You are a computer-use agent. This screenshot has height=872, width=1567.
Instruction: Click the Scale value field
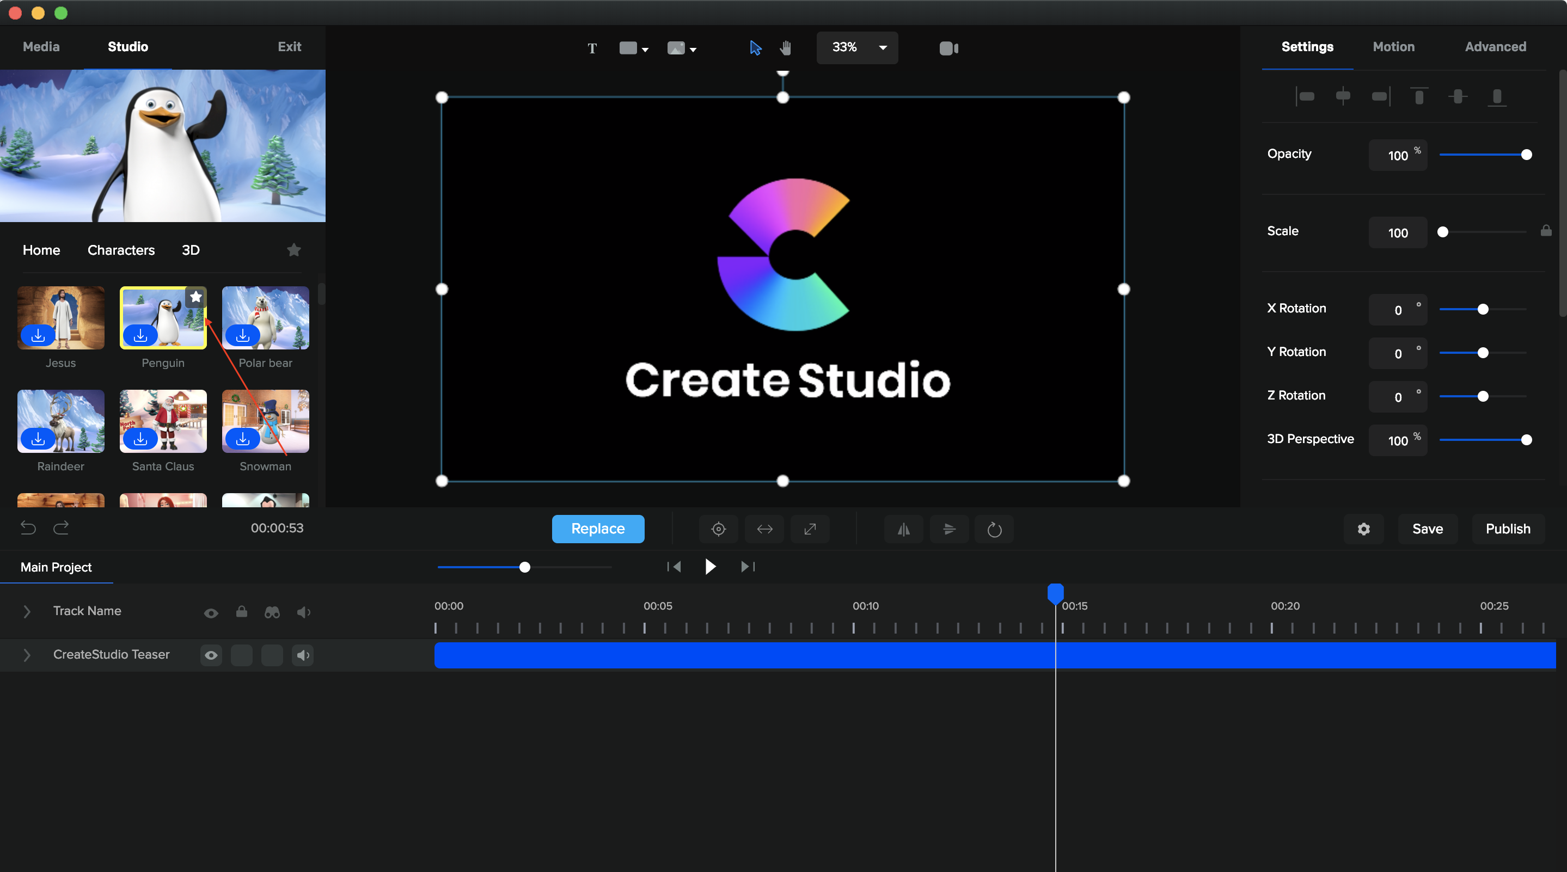point(1397,232)
